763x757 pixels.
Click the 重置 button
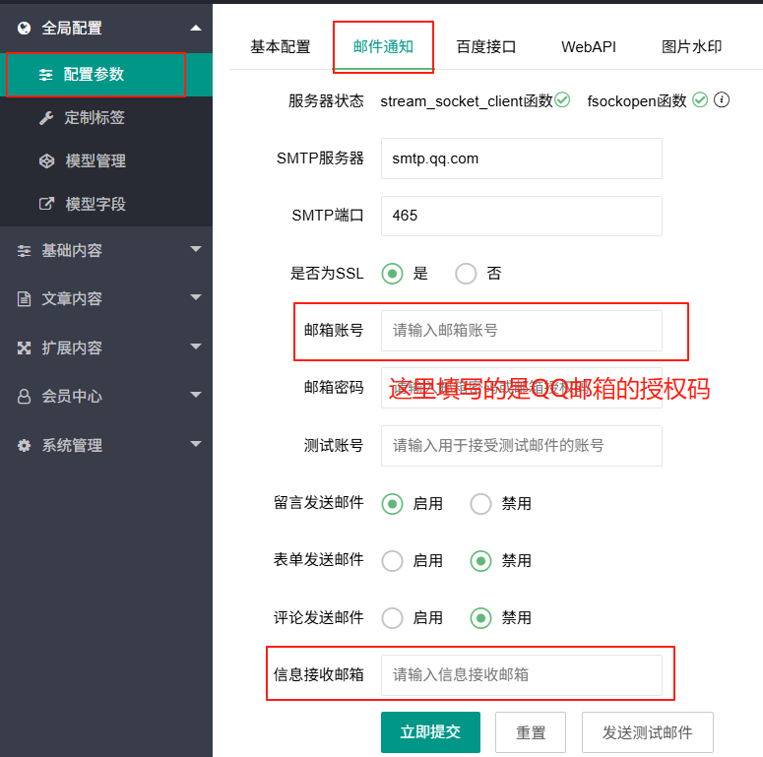click(531, 732)
